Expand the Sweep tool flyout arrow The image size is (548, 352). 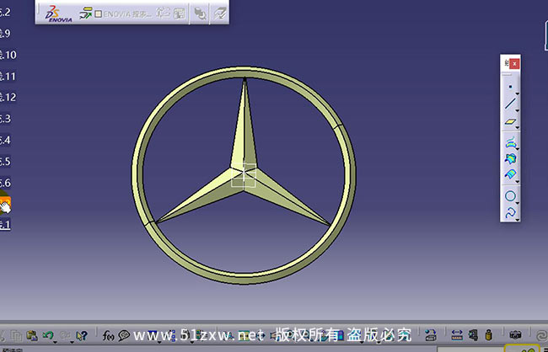click(x=518, y=149)
